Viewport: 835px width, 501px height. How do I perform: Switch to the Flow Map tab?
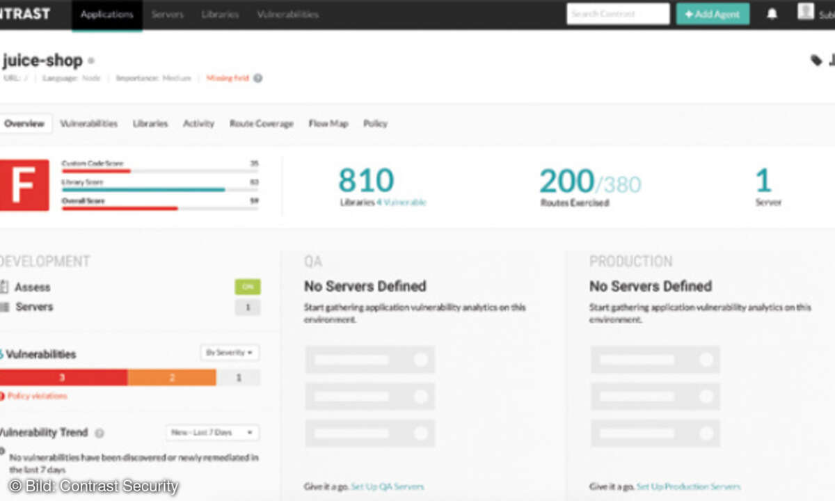pos(328,124)
